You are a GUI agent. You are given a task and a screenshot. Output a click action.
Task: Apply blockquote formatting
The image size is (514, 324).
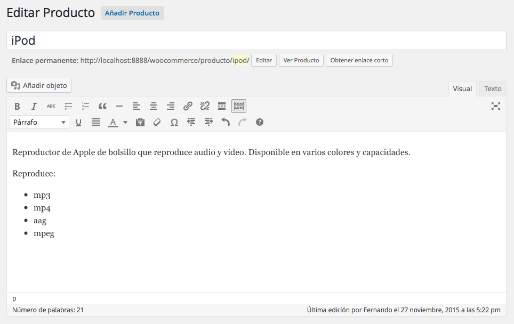[x=102, y=106]
